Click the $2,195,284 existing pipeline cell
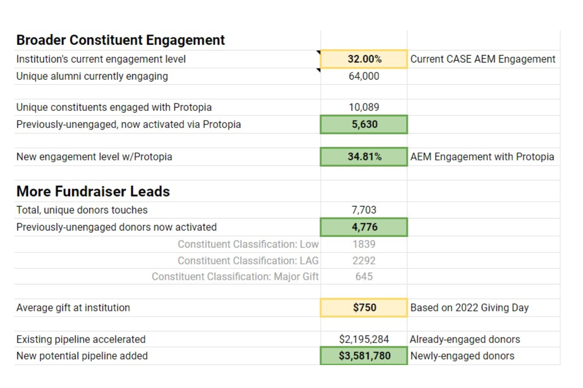 (364, 339)
